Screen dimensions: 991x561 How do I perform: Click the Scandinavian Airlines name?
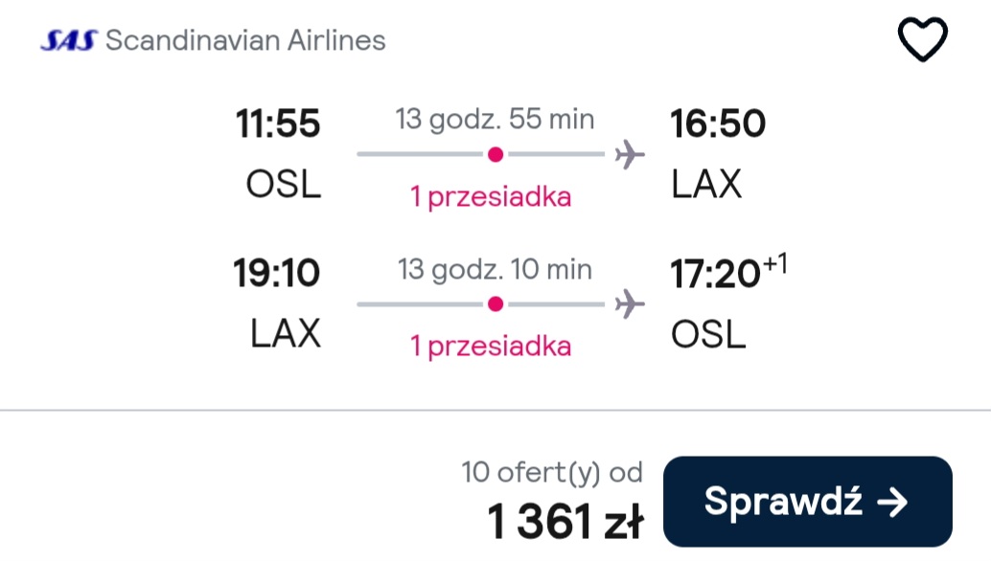coord(245,40)
